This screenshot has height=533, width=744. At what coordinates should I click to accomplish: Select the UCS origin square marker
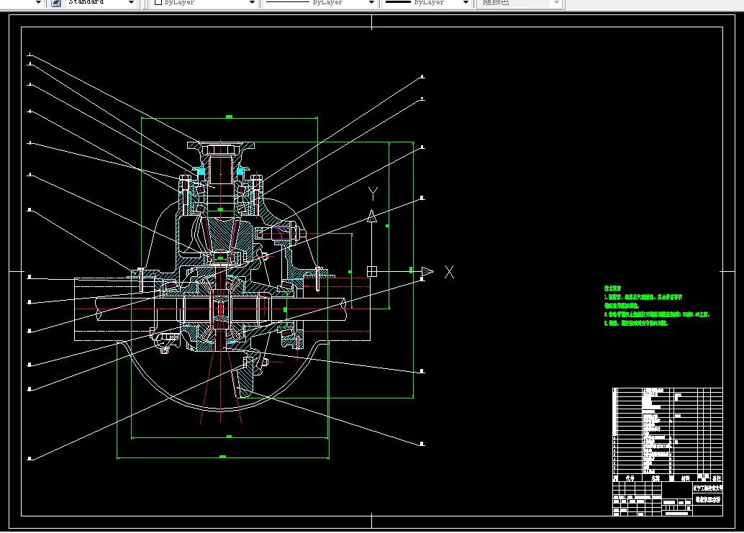coord(372,271)
